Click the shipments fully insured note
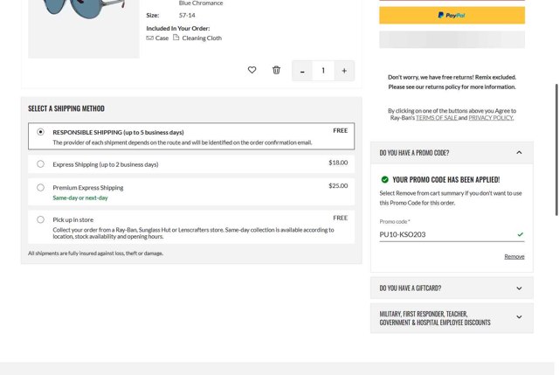This screenshot has width=559, height=375. pyautogui.click(x=95, y=253)
